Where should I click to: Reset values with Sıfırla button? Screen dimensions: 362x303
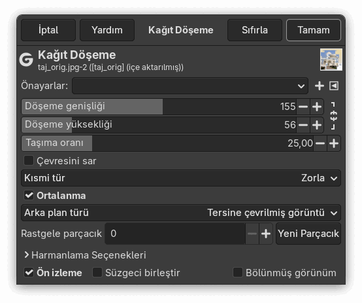(x=255, y=30)
